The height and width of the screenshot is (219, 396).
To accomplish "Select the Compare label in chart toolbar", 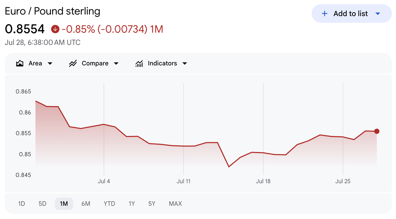I will pos(95,63).
